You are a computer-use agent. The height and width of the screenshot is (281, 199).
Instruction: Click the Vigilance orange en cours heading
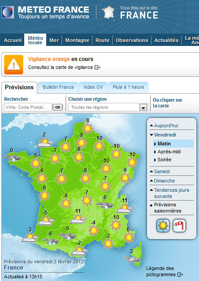[61, 59]
